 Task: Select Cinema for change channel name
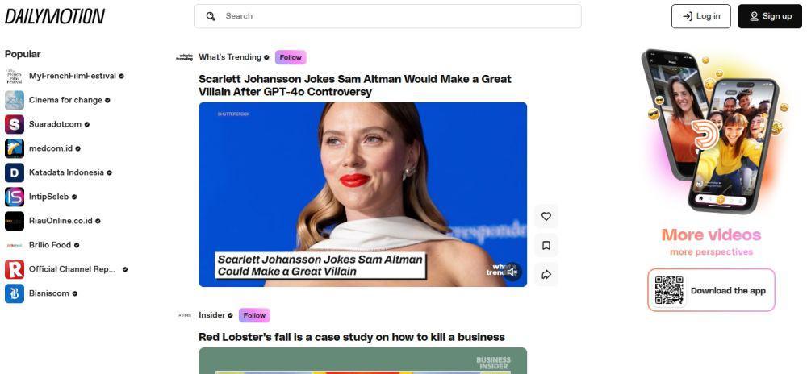[65, 100]
